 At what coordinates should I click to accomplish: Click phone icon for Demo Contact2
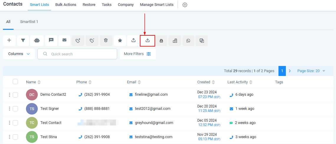click(x=80, y=95)
